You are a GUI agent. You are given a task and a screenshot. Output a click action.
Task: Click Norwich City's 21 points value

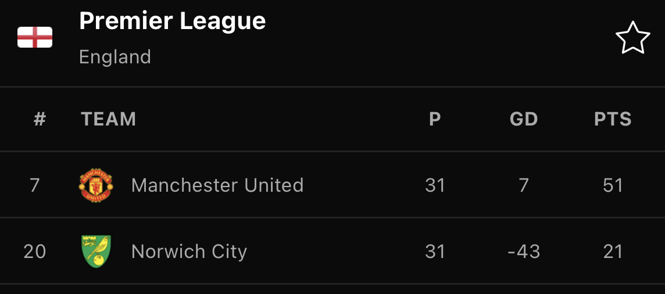(x=613, y=251)
